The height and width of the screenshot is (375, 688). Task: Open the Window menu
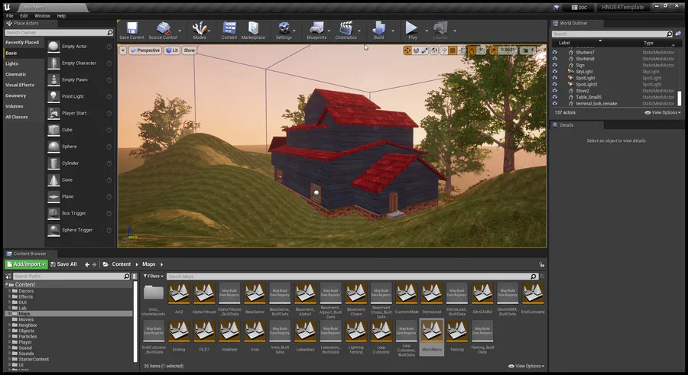42,15
